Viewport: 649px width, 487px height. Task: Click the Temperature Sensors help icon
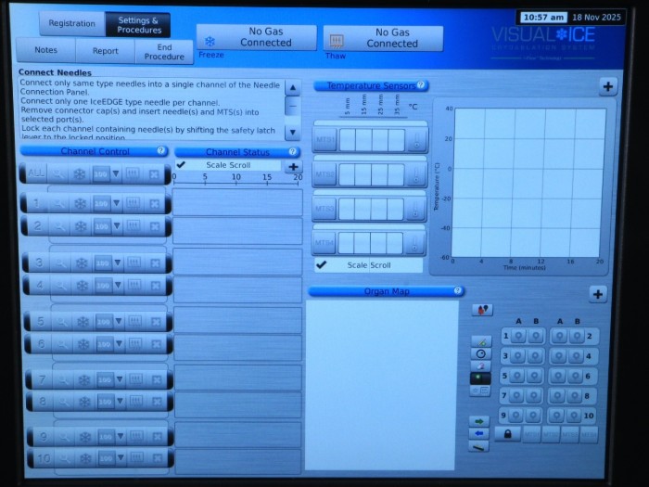pyautogui.click(x=422, y=85)
